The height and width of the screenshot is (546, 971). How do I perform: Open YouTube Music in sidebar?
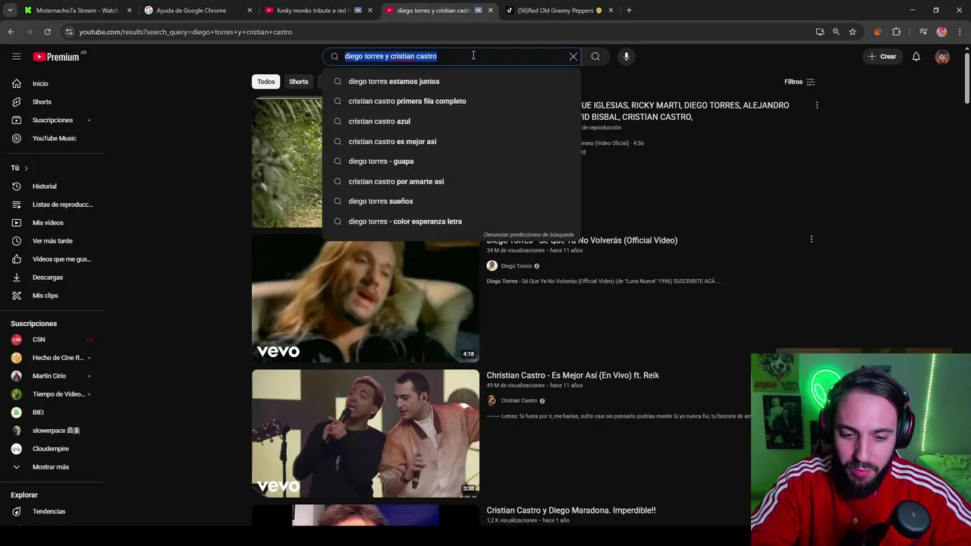pos(53,138)
